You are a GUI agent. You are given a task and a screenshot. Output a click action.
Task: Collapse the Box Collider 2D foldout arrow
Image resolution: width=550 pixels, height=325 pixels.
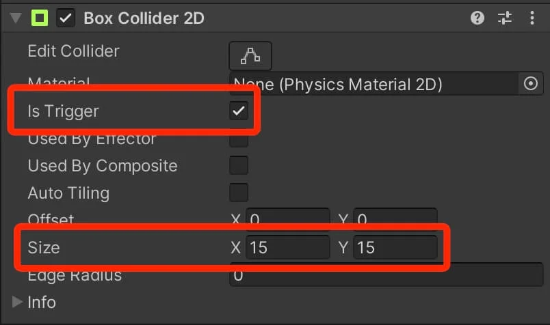[16, 18]
